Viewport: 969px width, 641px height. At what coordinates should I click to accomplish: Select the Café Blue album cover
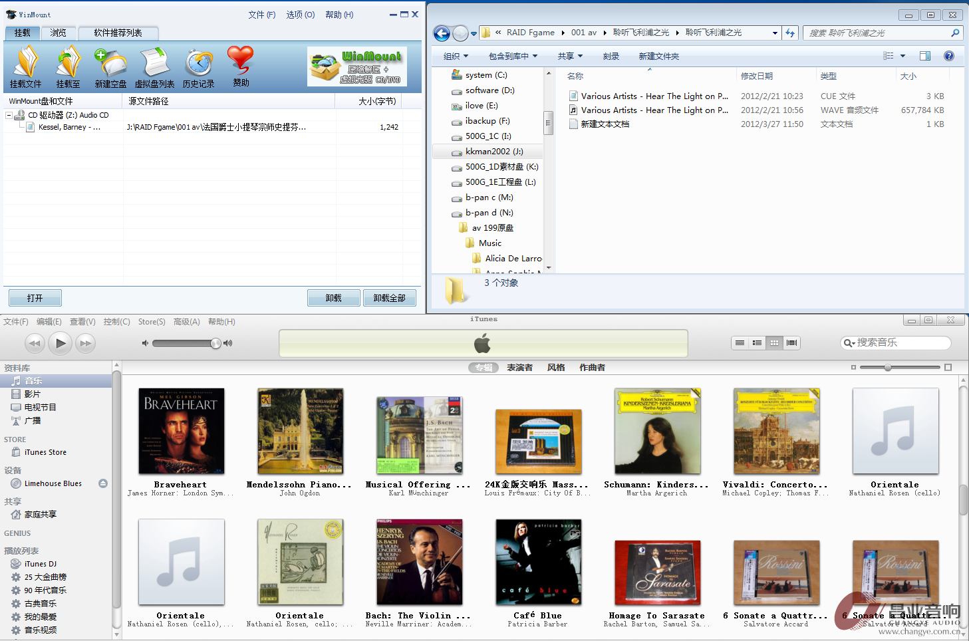coord(538,562)
